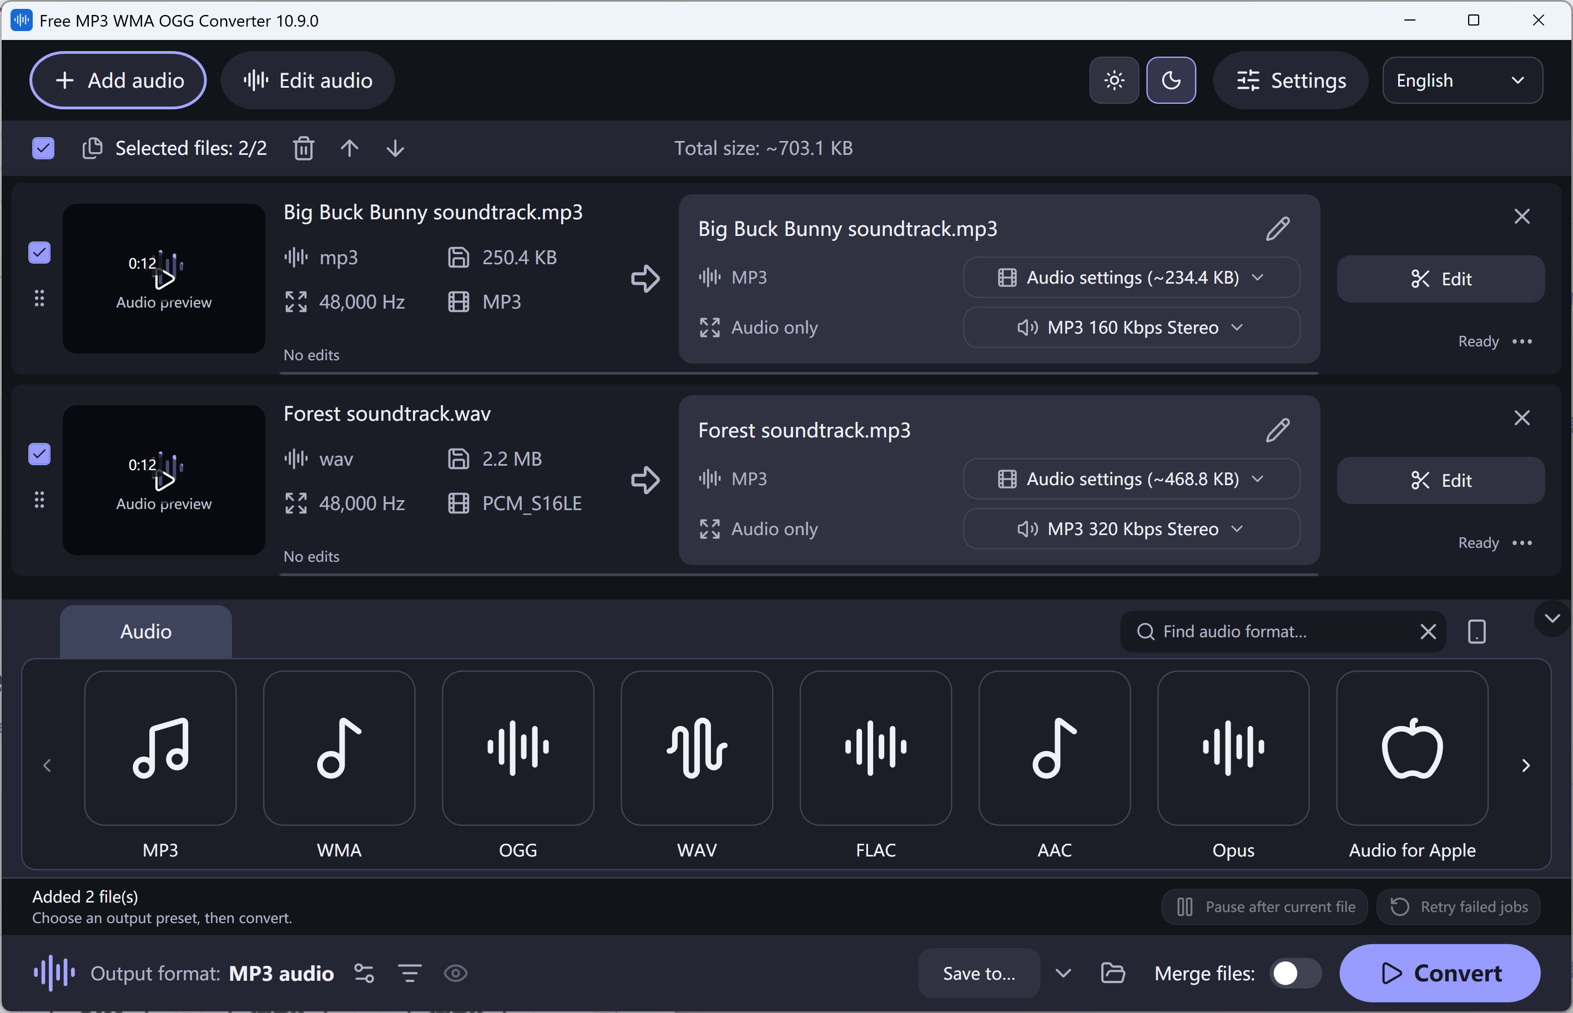Choose the FLAC format icon
The image size is (1573, 1013).
876,748
